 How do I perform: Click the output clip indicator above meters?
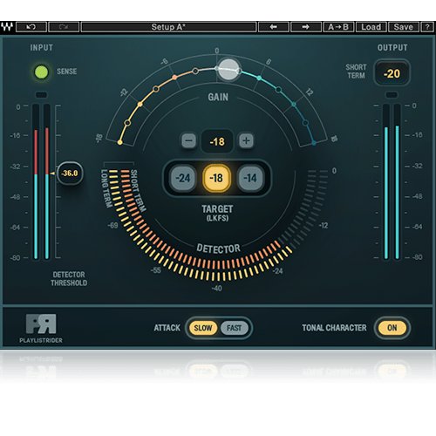coord(392,95)
